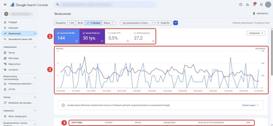Open the property selector dropdown
Screen dimensions: 273x126
tap(19, 14)
